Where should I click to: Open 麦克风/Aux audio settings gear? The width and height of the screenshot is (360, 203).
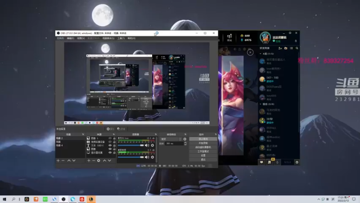pyautogui.click(x=153, y=145)
